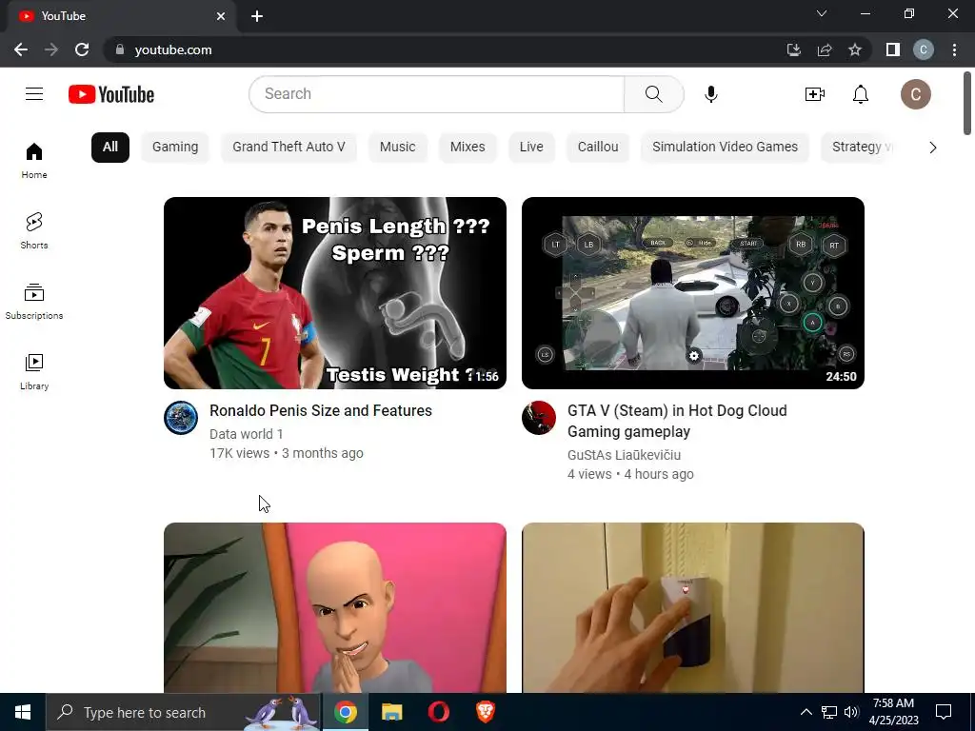
Task: Open the Windows notification center
Action: pos(944,712)
